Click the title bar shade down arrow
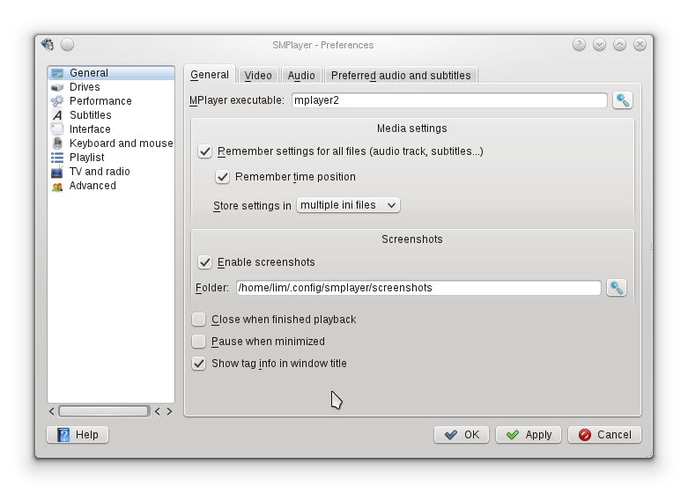This screenshot has width=688, height=493. (599, 45)
